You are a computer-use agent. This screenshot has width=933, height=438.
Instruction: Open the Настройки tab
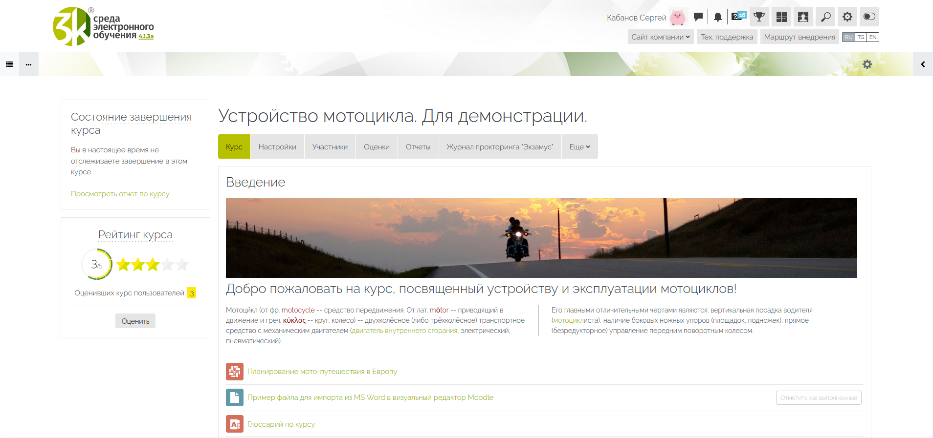[x=277, y=146]
